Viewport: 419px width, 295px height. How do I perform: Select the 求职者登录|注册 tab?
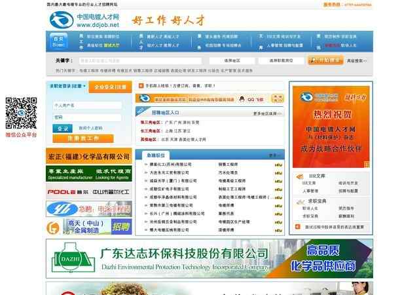(67, 86)
